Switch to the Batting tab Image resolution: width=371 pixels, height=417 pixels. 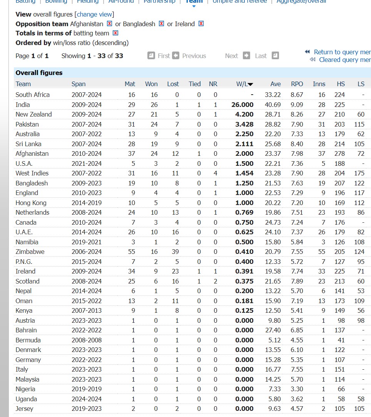[x=25, y=1]
